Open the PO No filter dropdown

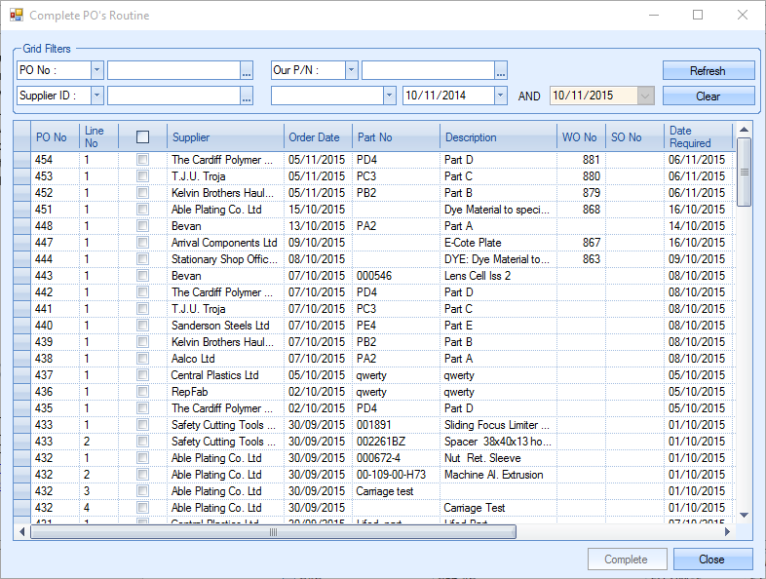(x=96, y=70)
